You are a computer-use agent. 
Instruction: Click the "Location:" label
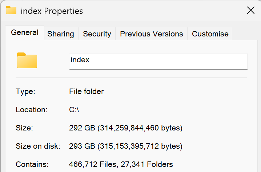[x=32, y=110]
